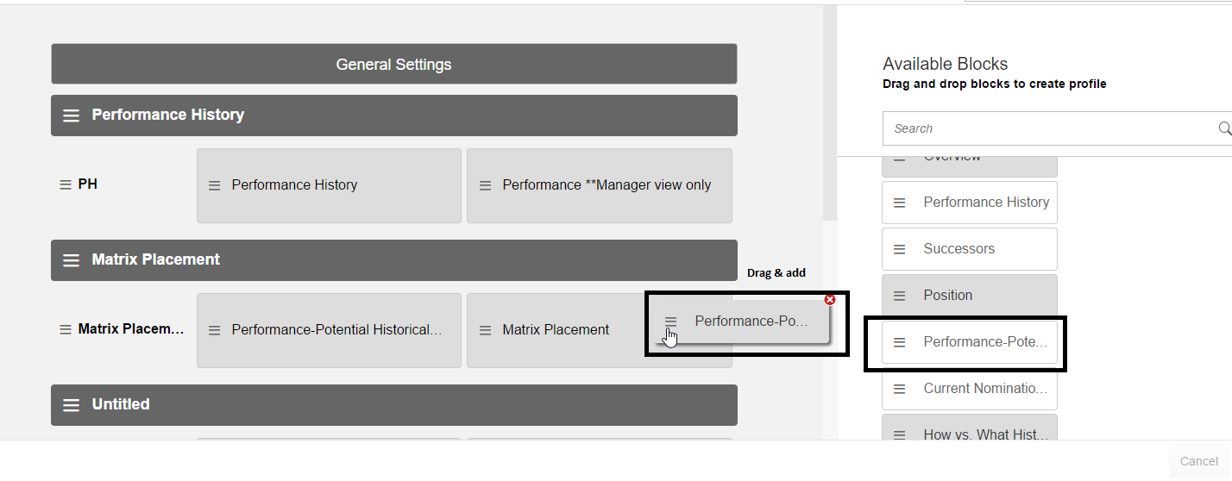
Task: Select Current Nominations available block
Action: pos(970,389)
